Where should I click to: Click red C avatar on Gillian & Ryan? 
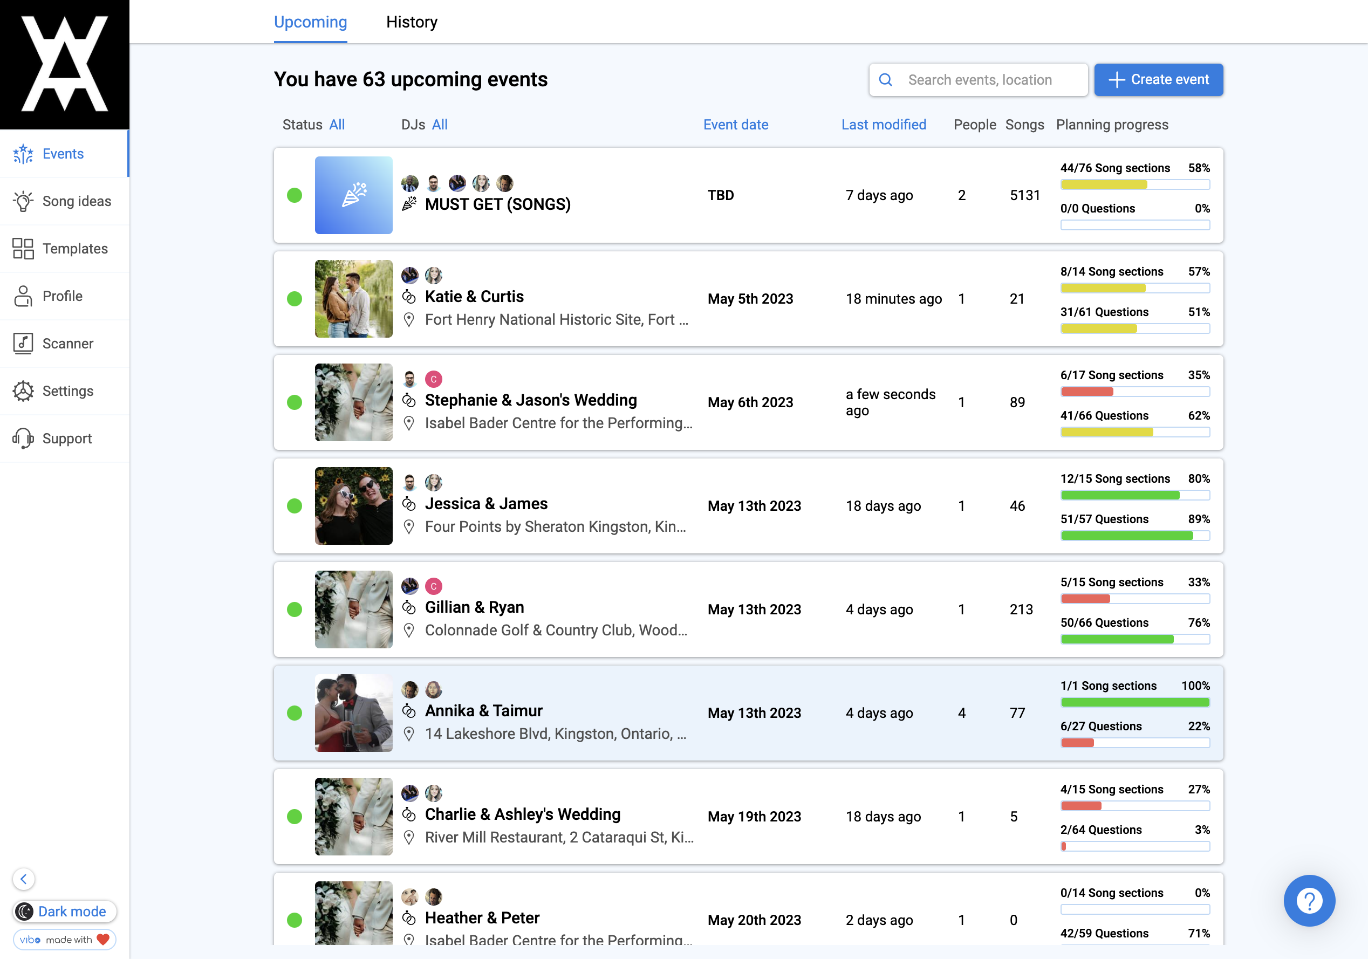(x=434, y=586)
